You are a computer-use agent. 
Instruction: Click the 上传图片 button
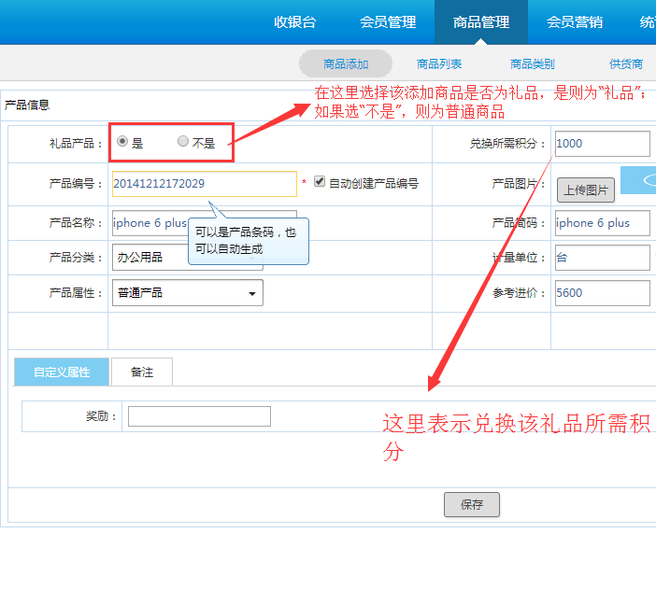coord(586,190)
